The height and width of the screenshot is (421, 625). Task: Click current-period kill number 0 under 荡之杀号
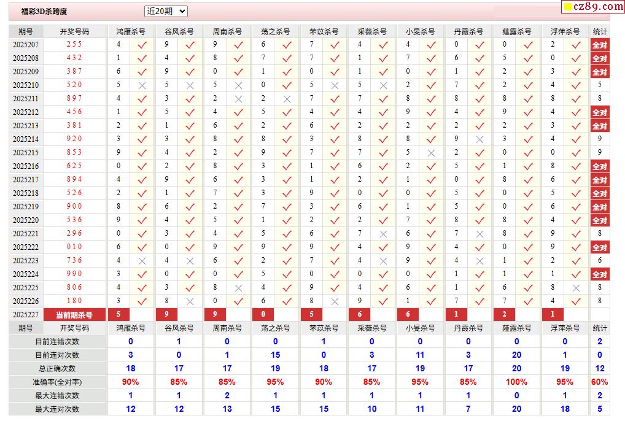(x=263, y=314)
